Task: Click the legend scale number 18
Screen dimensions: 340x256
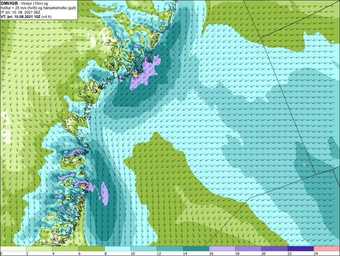Action: tap(237, 254)
